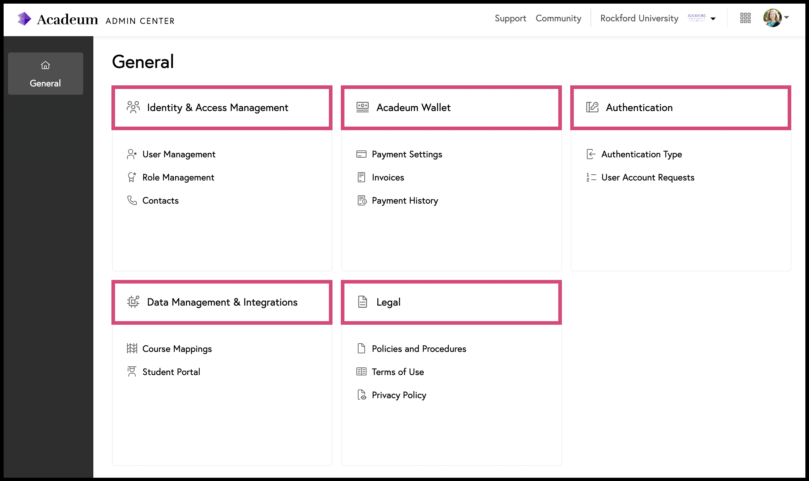Click the Authentication edit icon
This screenshot has height=481, width=809.
(x=592, y=107)
